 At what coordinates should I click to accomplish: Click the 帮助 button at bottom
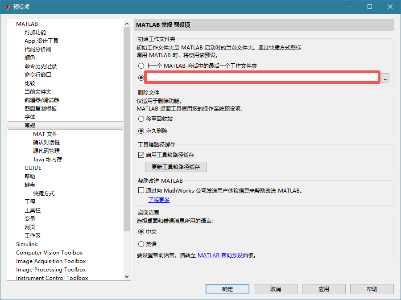[372, 289]
